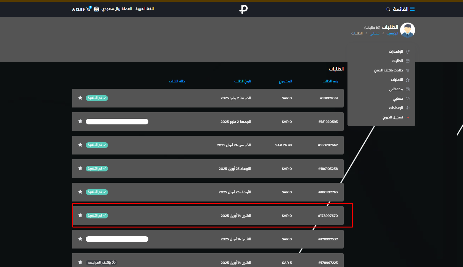Click the wallet icon next to محفظتي
Screen dimensions: 463x267
408,89
